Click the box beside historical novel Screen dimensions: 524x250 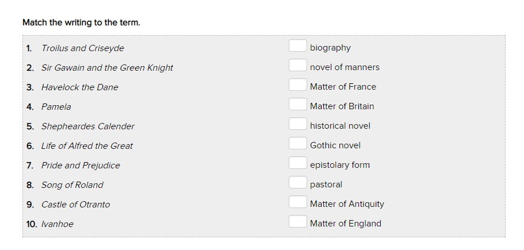tap(297, 124)
